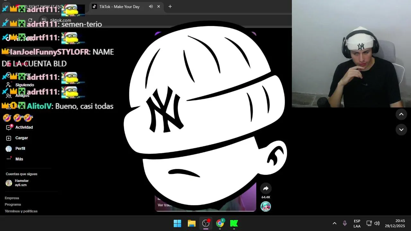Click the Cargar upload plus icon
The image size is (411, 231).
tap(9, 138)
